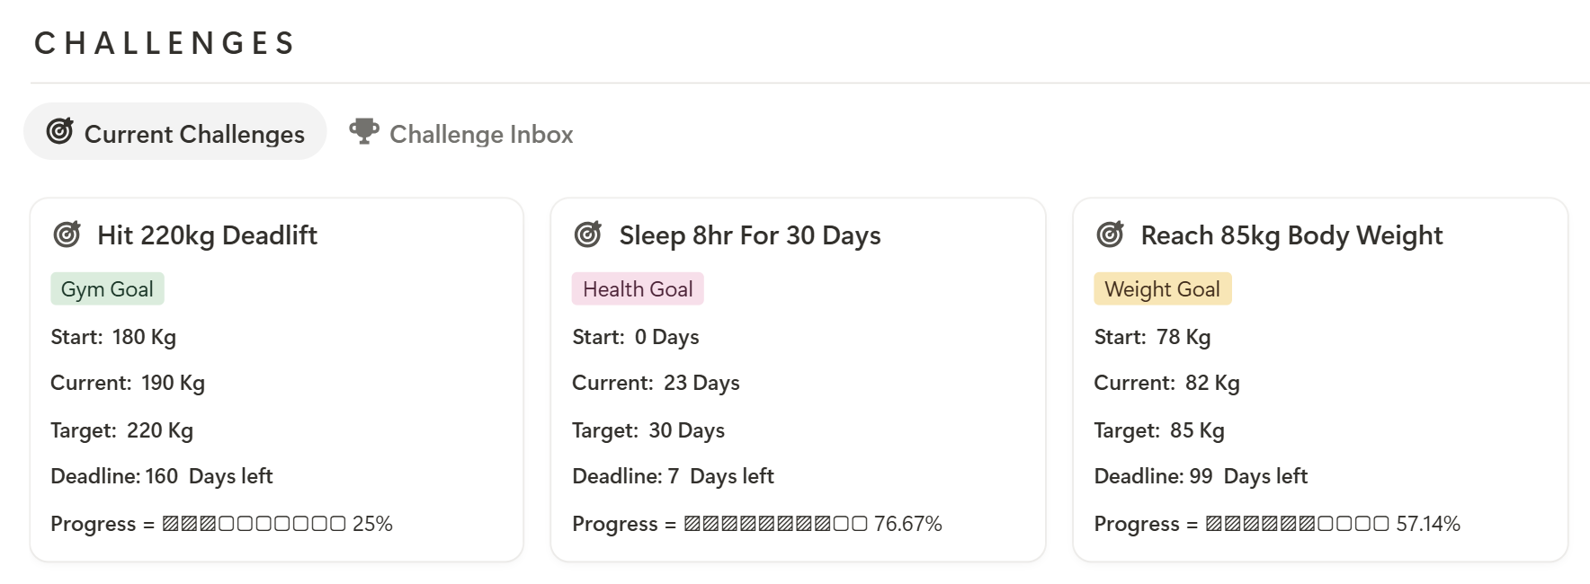The width and height of the screenshot is (1590, 584).
Task: Select the Current Challenges tab
Action: (x=175, y=132)
